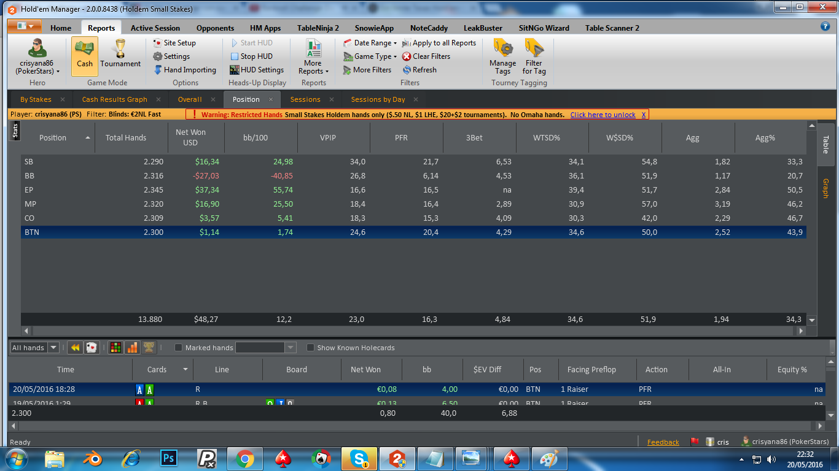The width and height of the screenshot is (839, 471).
Task: Switch to the Graph side tab
Action: (825, 188)
